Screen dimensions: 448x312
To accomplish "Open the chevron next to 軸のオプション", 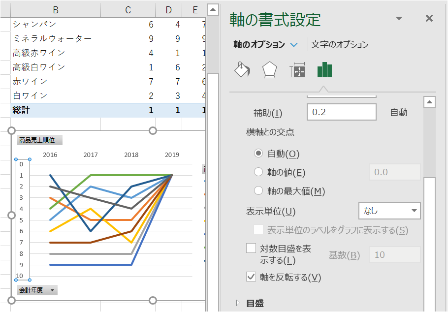I will pyautogui.click(x=294, y=43).
